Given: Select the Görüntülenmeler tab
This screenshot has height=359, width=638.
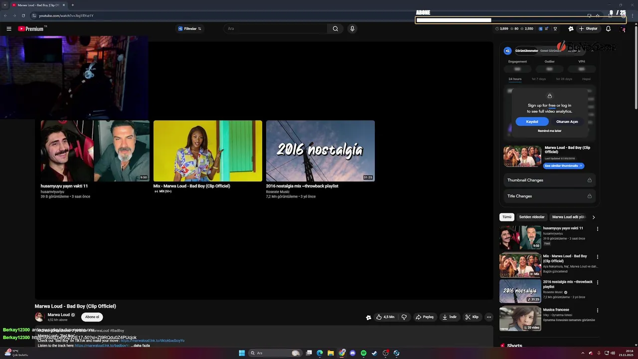Looking at the screenshot, I should tap(526, 51).
